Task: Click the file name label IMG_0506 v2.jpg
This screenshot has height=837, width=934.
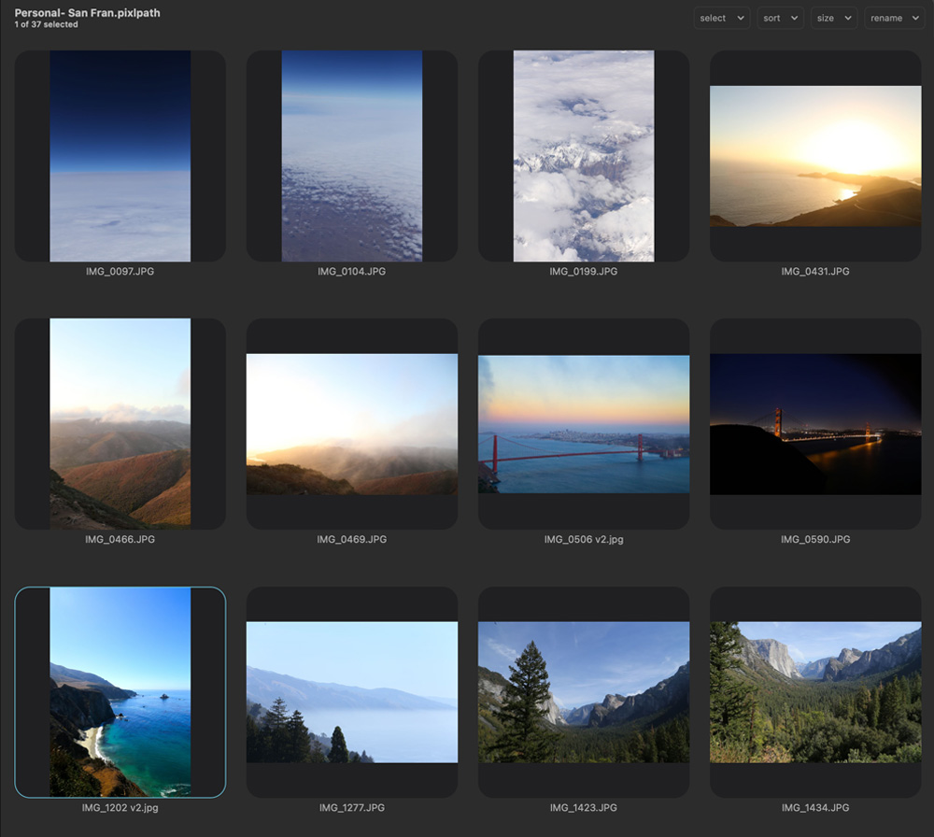Action: [x=584, y=539]
